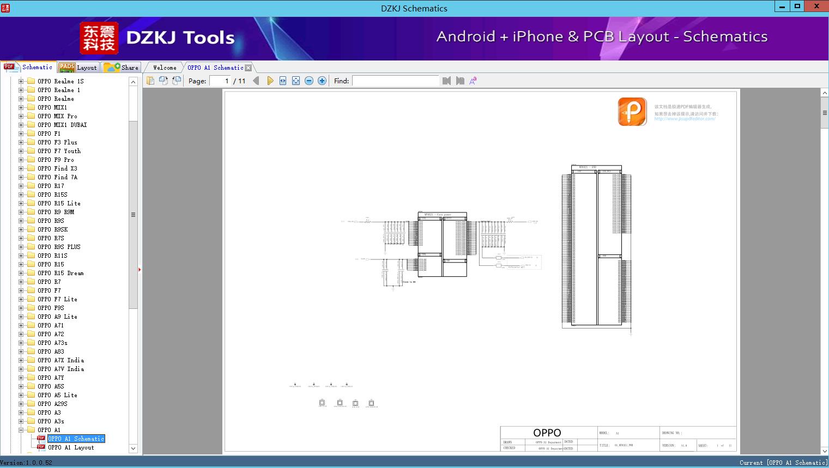Screen dimensions: 829x468
Task: Click the PDF icon beside OPPO A1 Schematic
Action: coord(41,439)
